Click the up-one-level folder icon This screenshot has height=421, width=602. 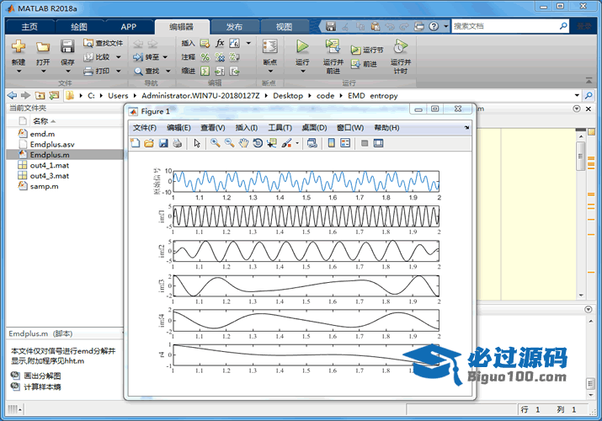coord(40,95)
